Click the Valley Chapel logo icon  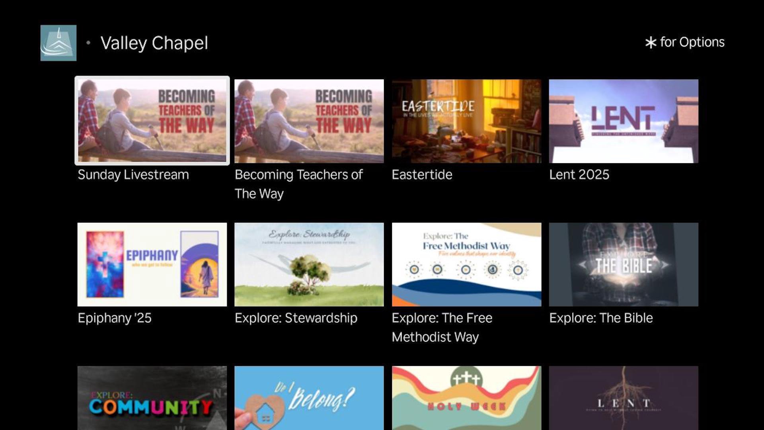click(58, 43)
